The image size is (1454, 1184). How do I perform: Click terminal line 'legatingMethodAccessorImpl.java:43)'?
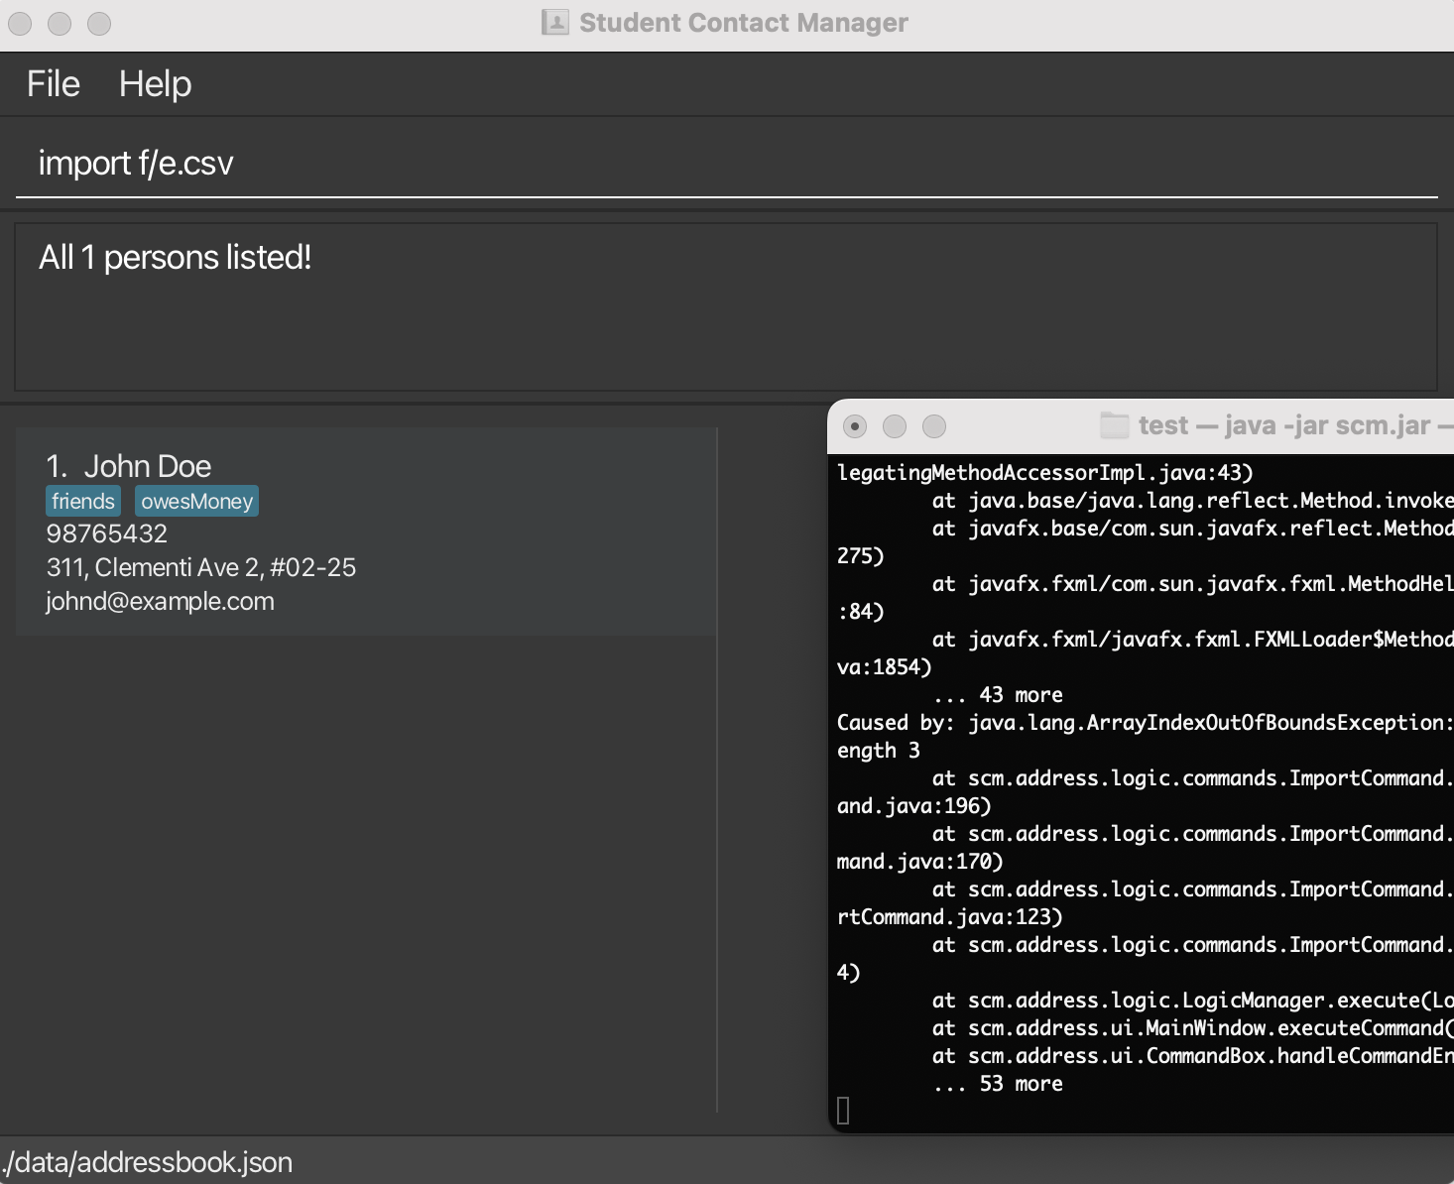point(1045,473)
